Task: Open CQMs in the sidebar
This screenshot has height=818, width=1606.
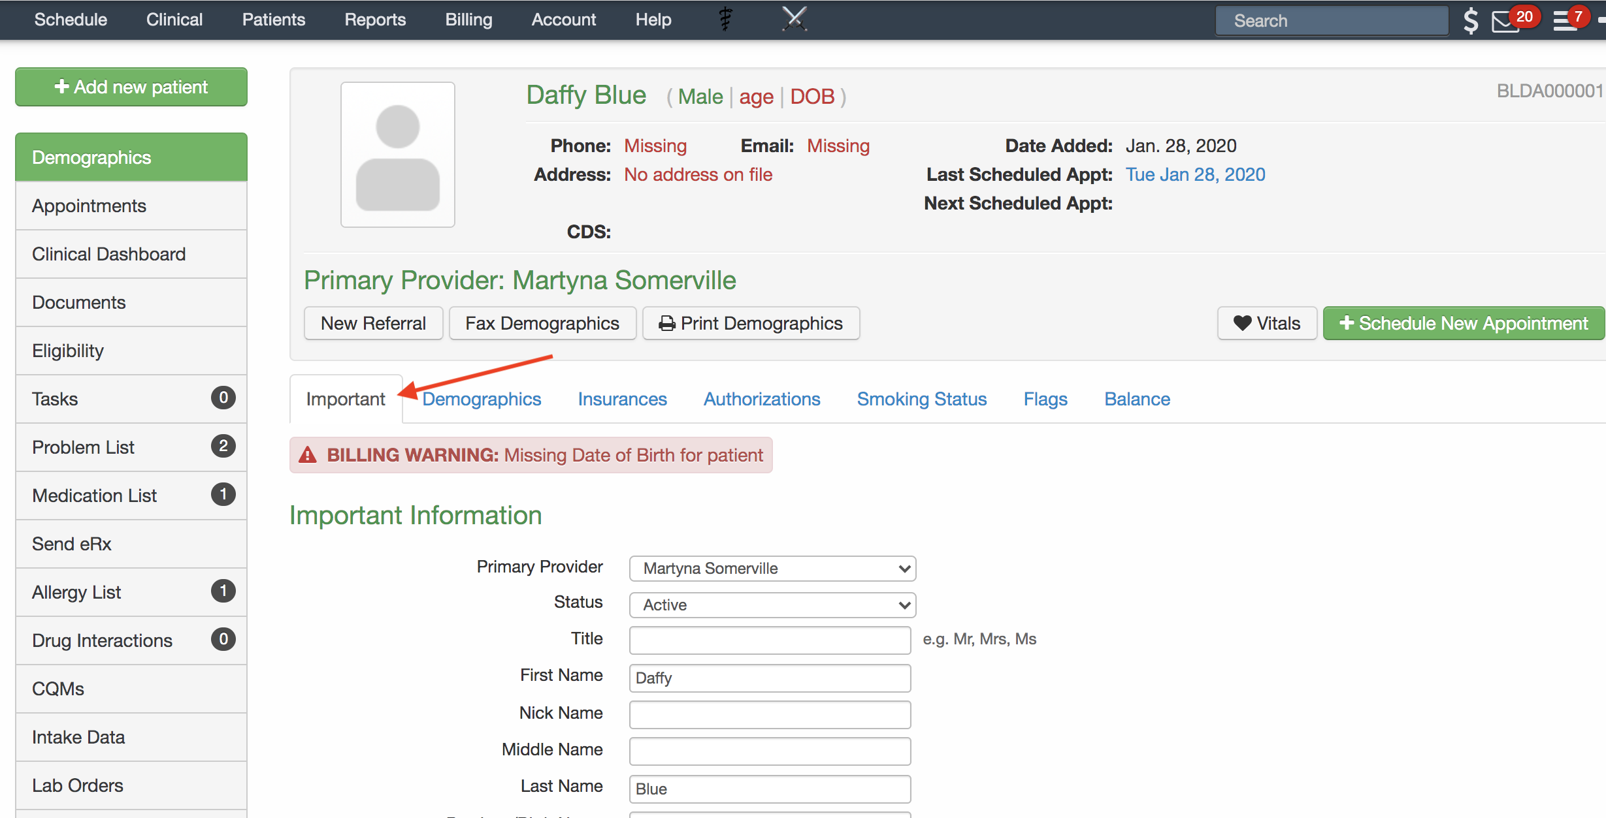Action: 131,689
